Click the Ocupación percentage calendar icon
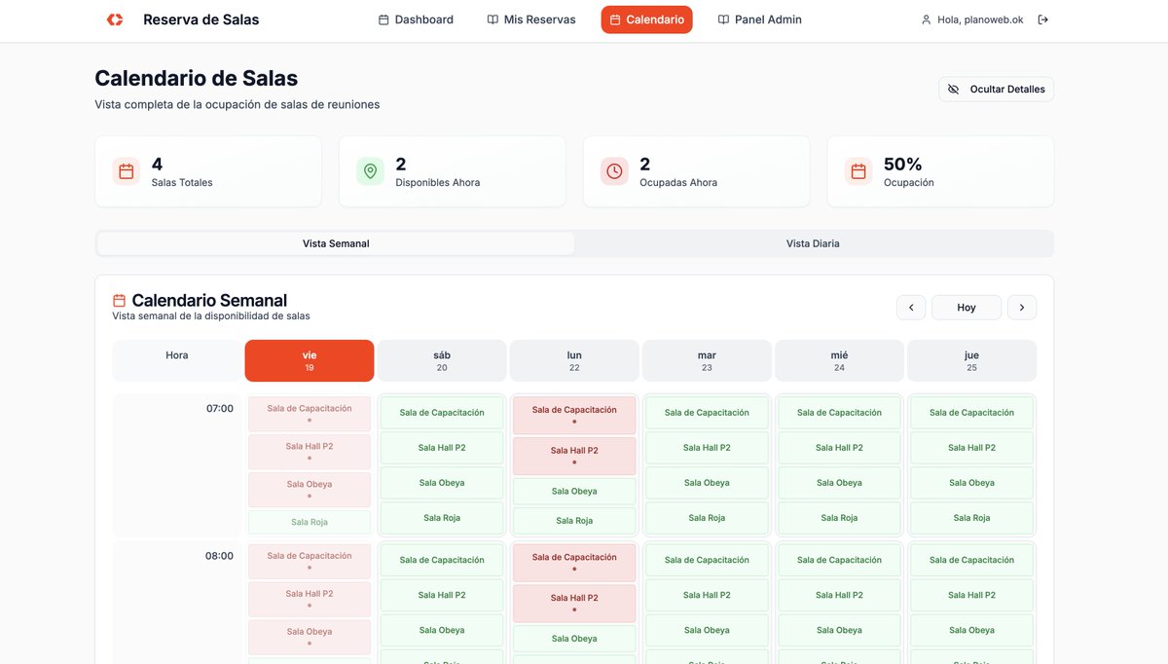Image resolution: width=1168 pixels, height=664 pixels. (x=858, y=171)
